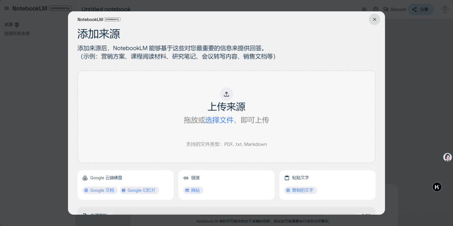
Task: Close the 添加来源 dialog
Action: click(x=375, y=19)
